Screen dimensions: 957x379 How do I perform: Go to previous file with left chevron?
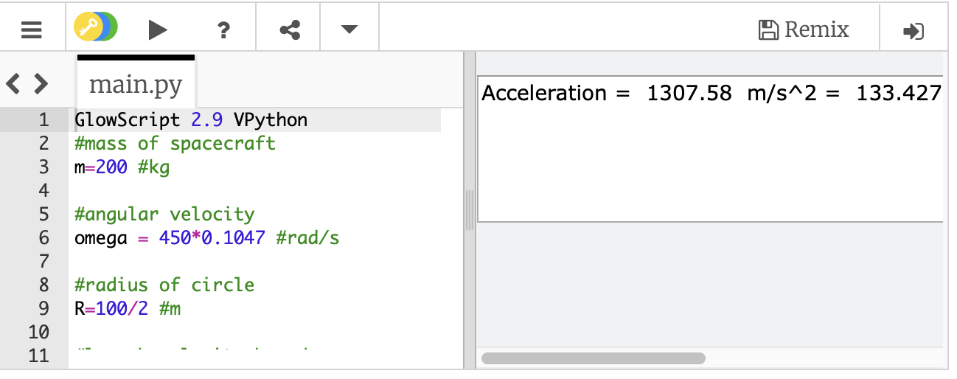coord(13,84)
